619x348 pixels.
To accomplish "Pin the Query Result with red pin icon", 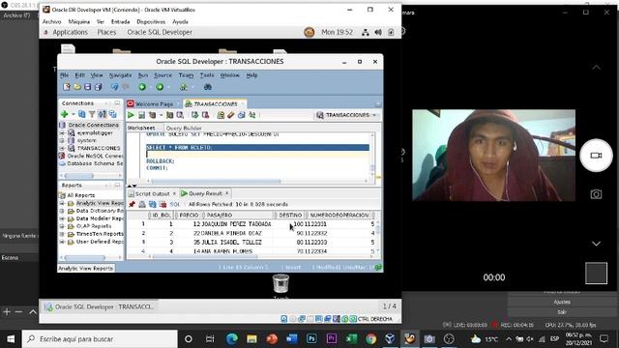I will (x=132, y=204).
